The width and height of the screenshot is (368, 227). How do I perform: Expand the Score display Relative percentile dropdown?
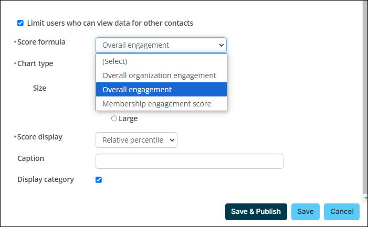click(136, 140)
